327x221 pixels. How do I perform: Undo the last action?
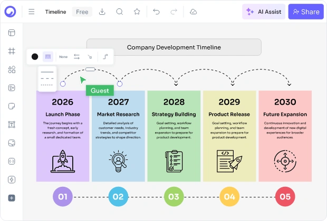[x=156, y=12]
